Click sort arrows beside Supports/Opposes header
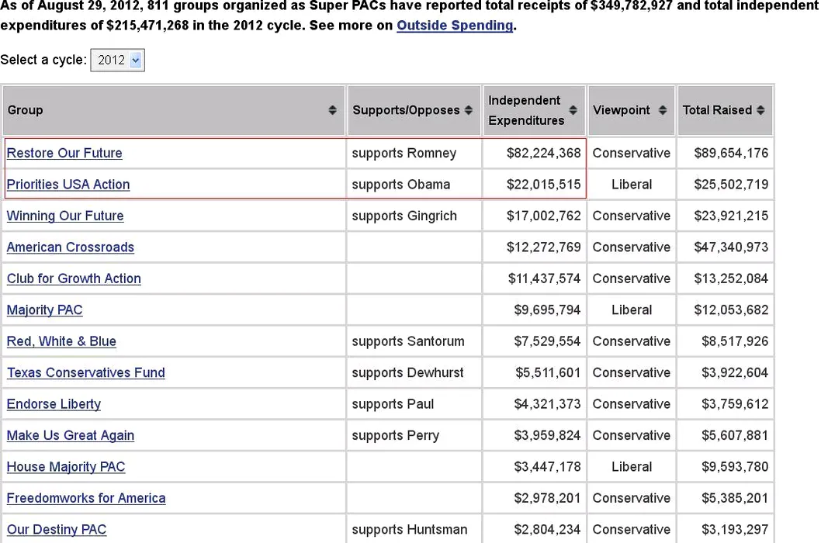 pos(468,110)
